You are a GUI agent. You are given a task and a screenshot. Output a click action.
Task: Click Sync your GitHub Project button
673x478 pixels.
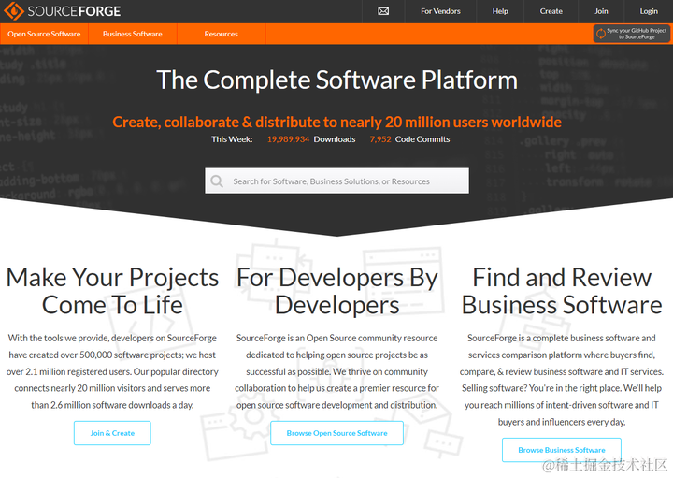pyautogui.click(x=631, y=34)
